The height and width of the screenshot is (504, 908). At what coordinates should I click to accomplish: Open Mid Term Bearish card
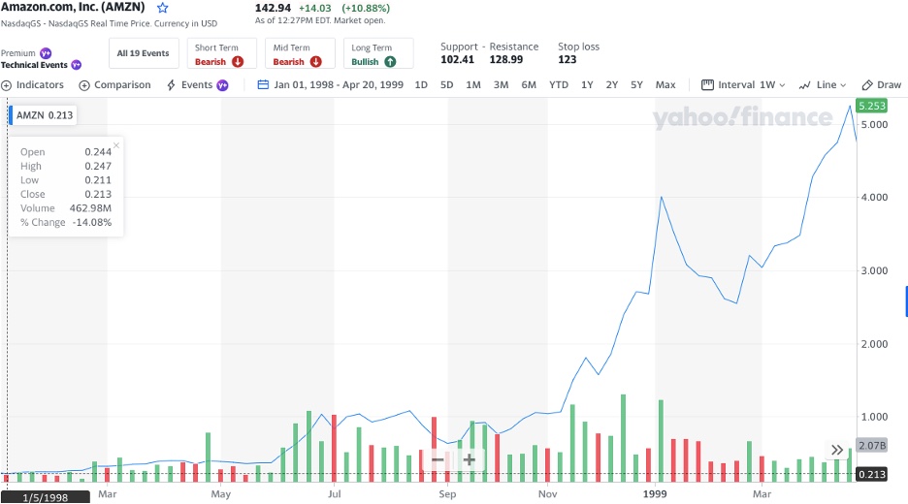(x=300, y=53)
